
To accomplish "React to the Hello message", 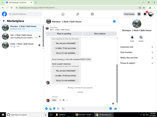I will pyautogui.click(x=60, y=100).
